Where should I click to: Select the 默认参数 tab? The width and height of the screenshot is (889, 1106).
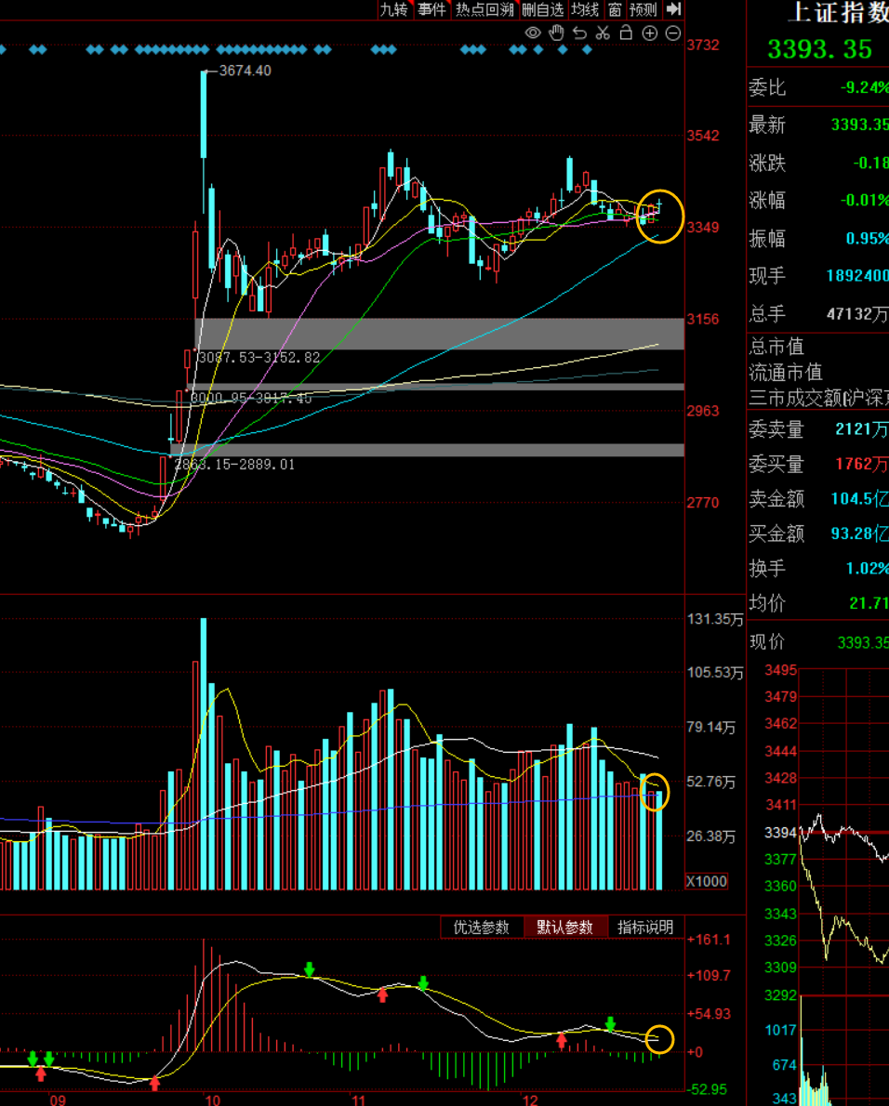coord(564,928)
